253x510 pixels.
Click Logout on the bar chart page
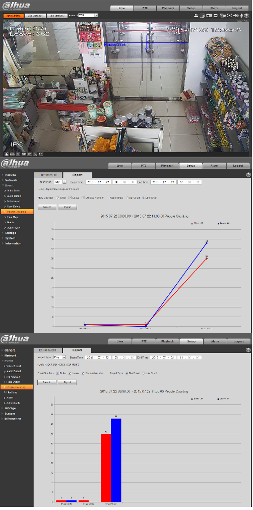click(x=238, y=341)
